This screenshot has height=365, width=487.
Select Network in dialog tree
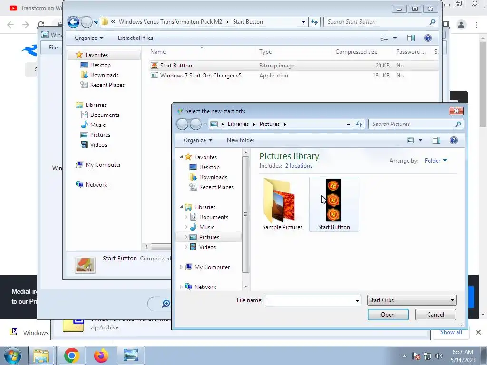point(205,287)
